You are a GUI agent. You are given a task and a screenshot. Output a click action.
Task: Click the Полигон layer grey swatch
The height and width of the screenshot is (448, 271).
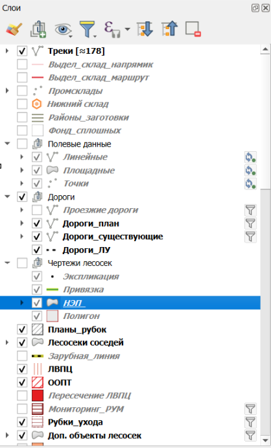[53, 316]
